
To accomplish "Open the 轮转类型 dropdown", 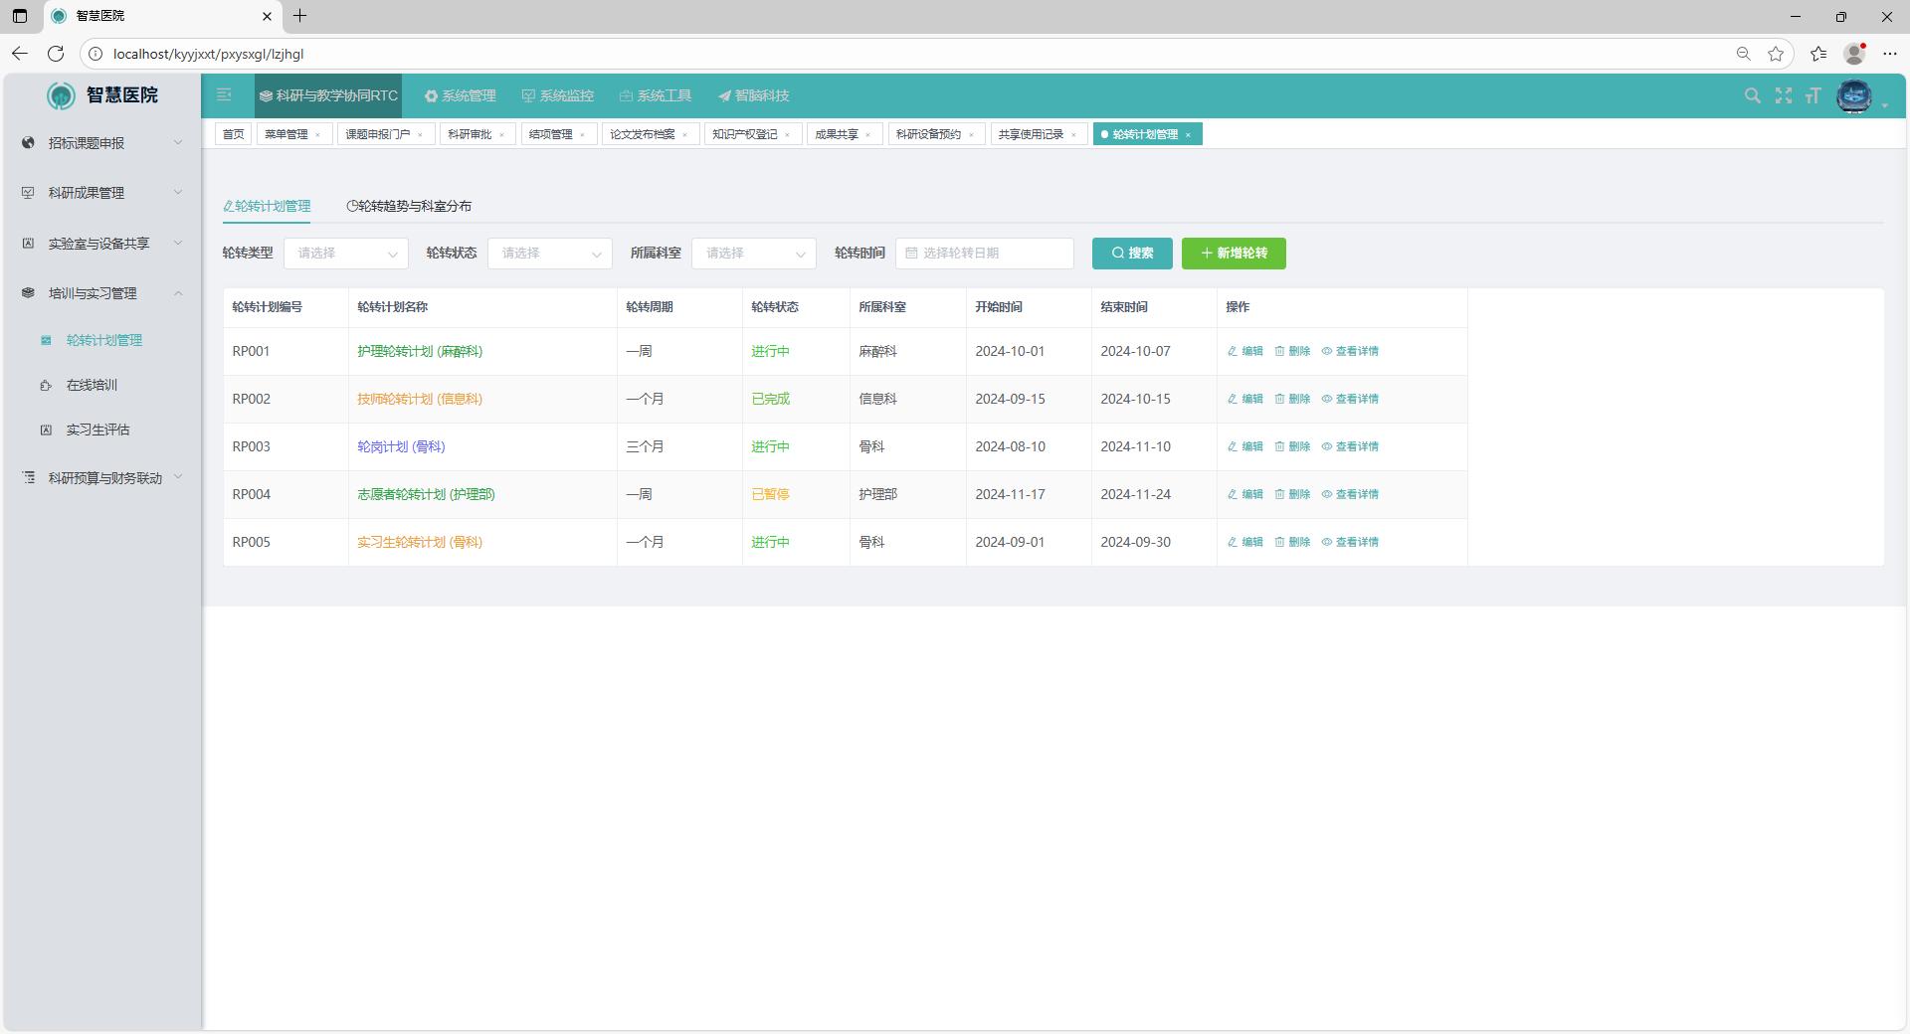I will (x=345, y=254).
